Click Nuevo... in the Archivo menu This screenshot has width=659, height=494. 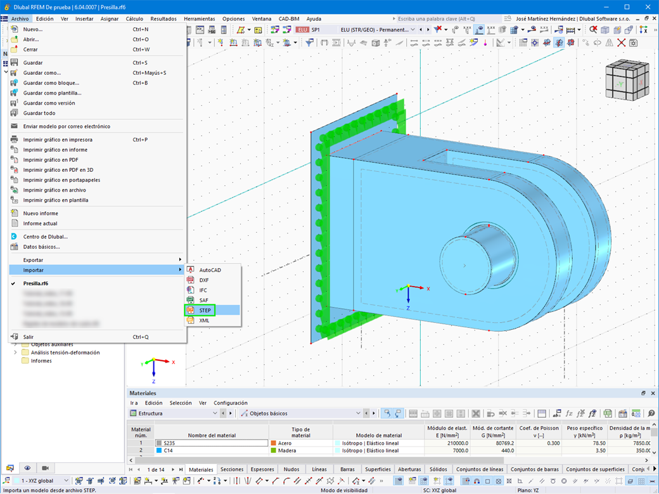click(x=97, y=29)
